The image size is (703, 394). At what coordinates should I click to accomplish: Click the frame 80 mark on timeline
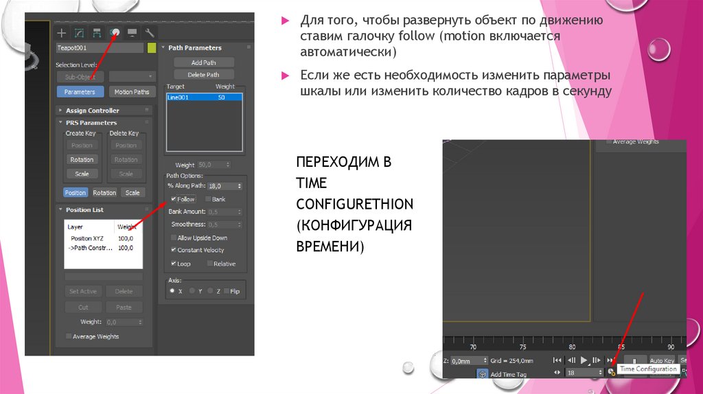click(572, 347)
